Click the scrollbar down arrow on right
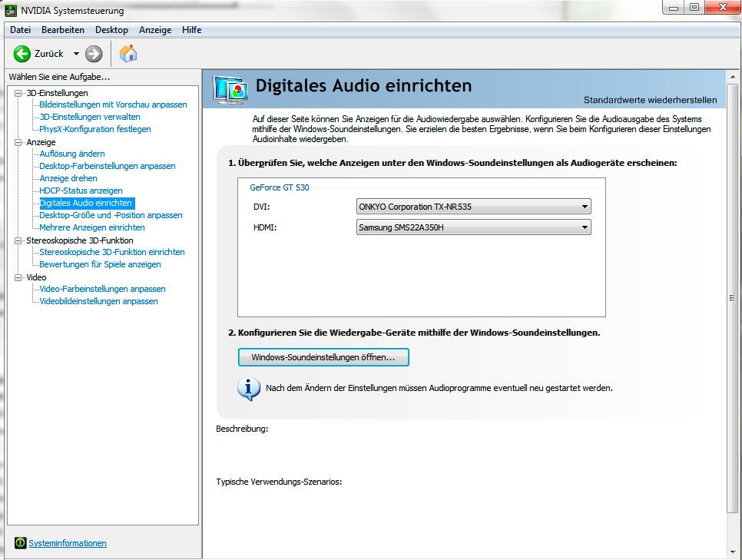 click(x=733, y=552)
